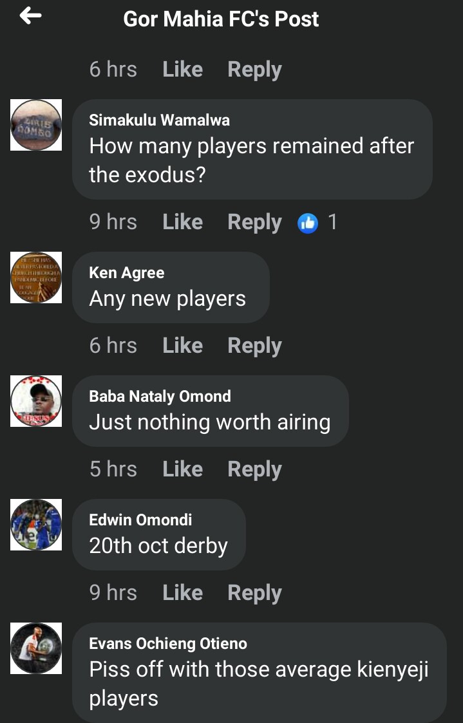View Baba Nataly Omond's avatar
Image resolution: width=463 pixels, height=723 pixels.
[36, 401]
